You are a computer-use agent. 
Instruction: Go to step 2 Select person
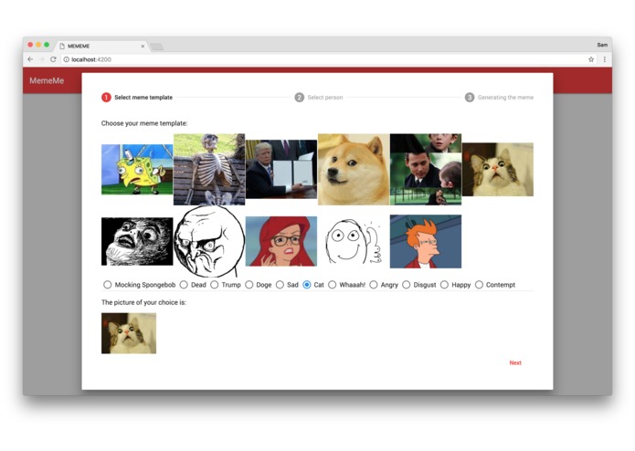point(319,98)
